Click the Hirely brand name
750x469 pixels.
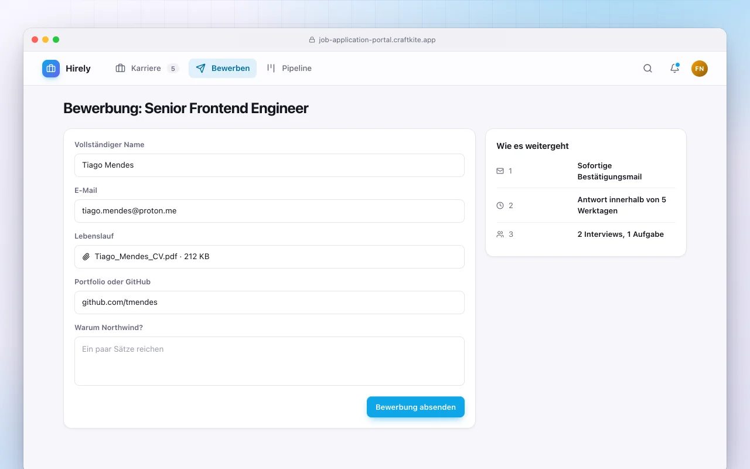click(78, 69)
